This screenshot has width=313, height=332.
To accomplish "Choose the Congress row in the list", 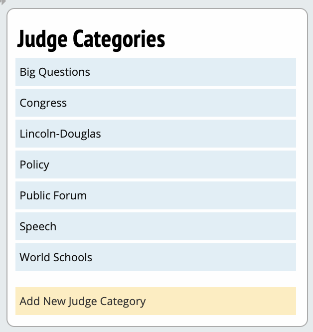I will tap(156, 103).
